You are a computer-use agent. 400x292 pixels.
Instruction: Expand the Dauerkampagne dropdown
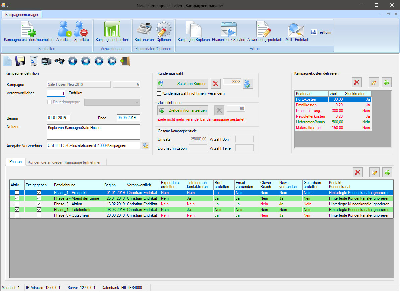(x=137, y=102)
